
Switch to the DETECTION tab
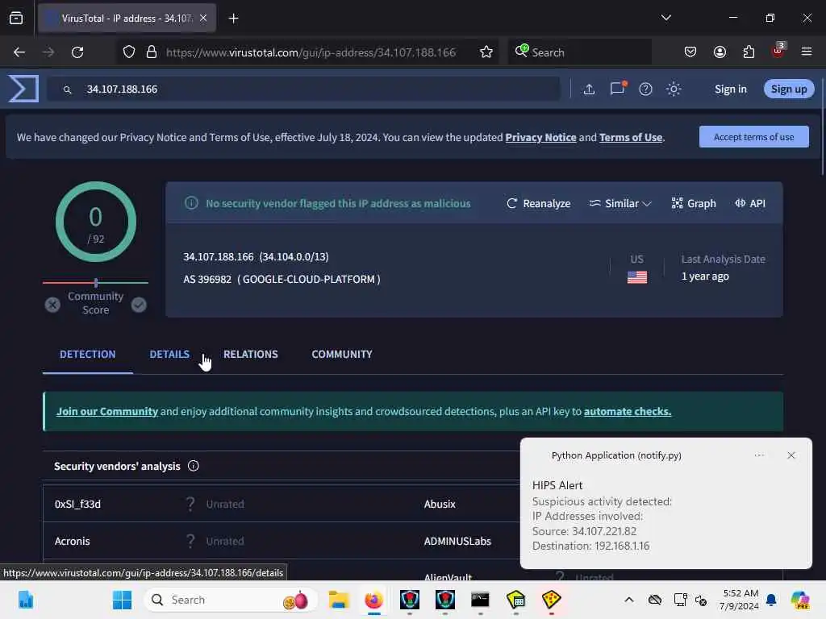(87, 355)
